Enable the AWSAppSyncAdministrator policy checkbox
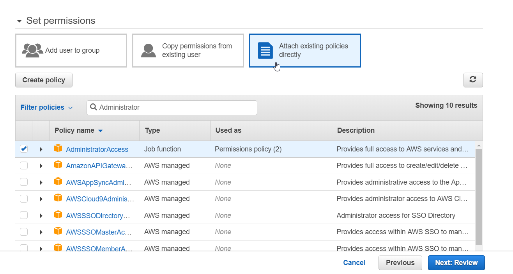 click(x=24, y=182)
